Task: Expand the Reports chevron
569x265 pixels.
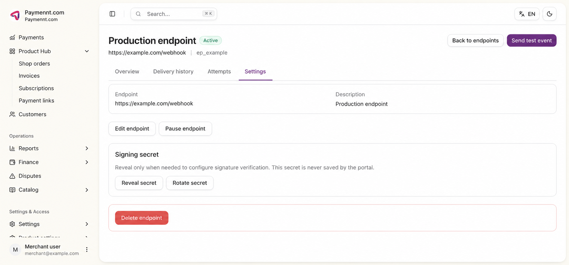Action: [x=87, y=148]
